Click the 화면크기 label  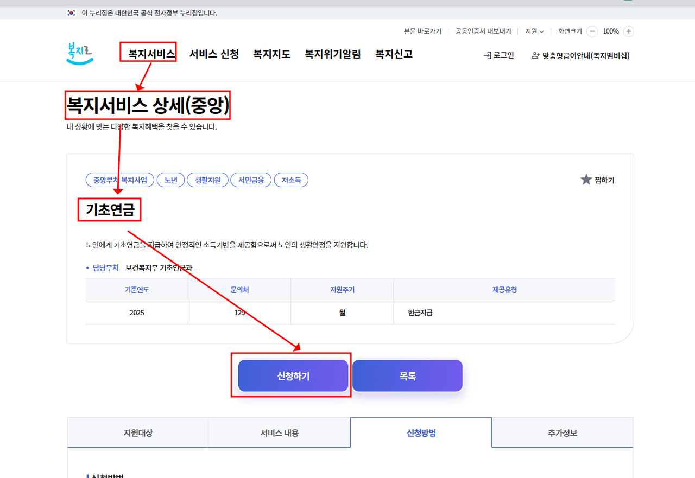click(571, 31)
